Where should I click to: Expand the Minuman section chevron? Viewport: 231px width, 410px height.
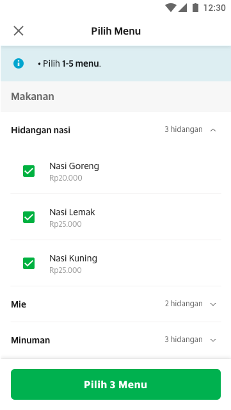point(213,340)
